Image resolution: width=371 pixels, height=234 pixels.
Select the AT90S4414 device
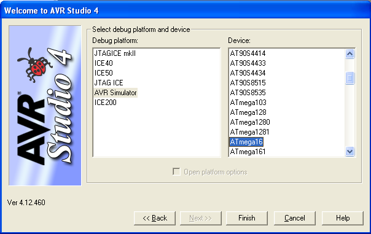[248, 53]
